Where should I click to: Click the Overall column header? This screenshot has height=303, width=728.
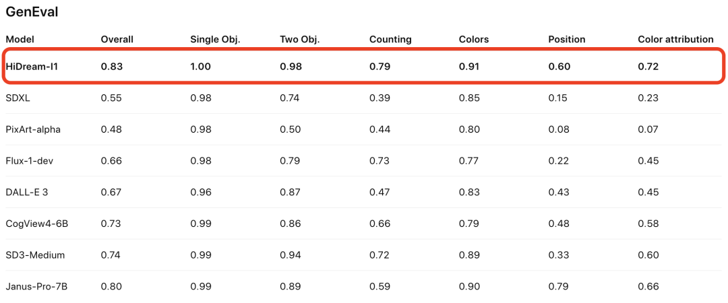117,40
